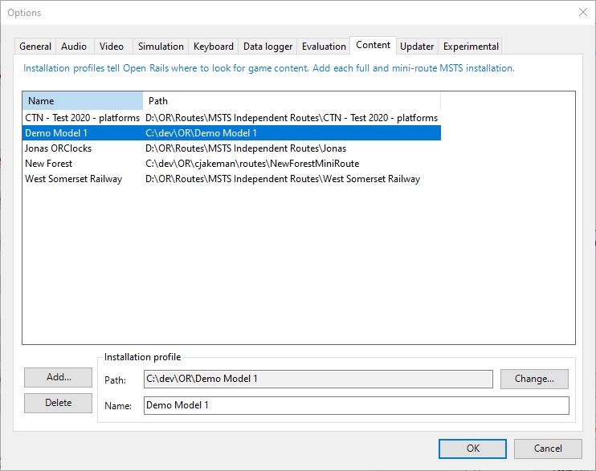Open the Updater tab

coord(417,47)
